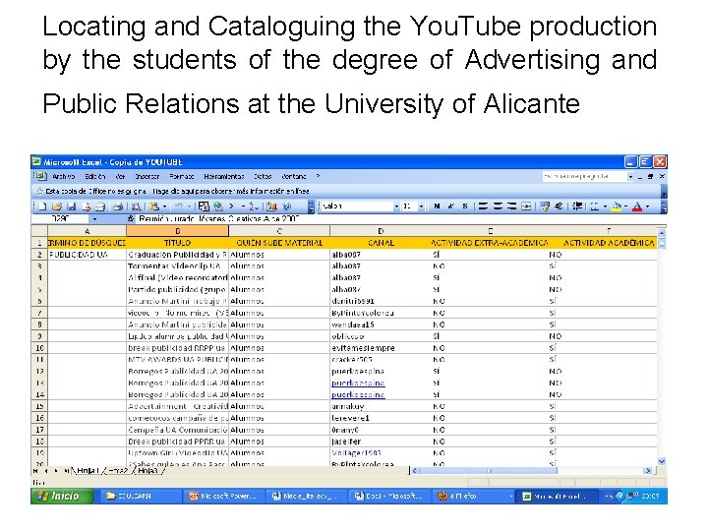Viewport: 708px width, 531px height.
Task: Open the Insertar menu
Action: (147, 177)
